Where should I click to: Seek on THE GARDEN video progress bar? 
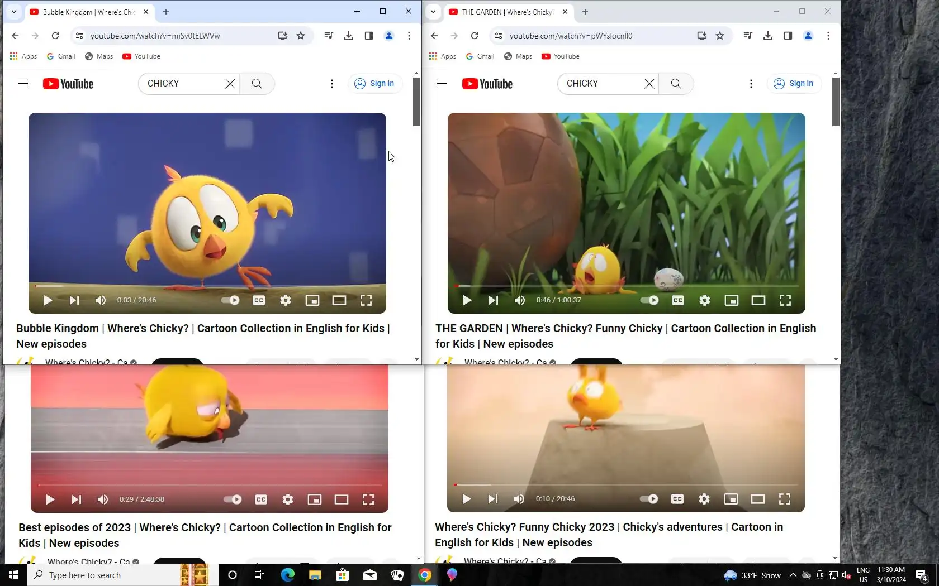tap(626, 286)
